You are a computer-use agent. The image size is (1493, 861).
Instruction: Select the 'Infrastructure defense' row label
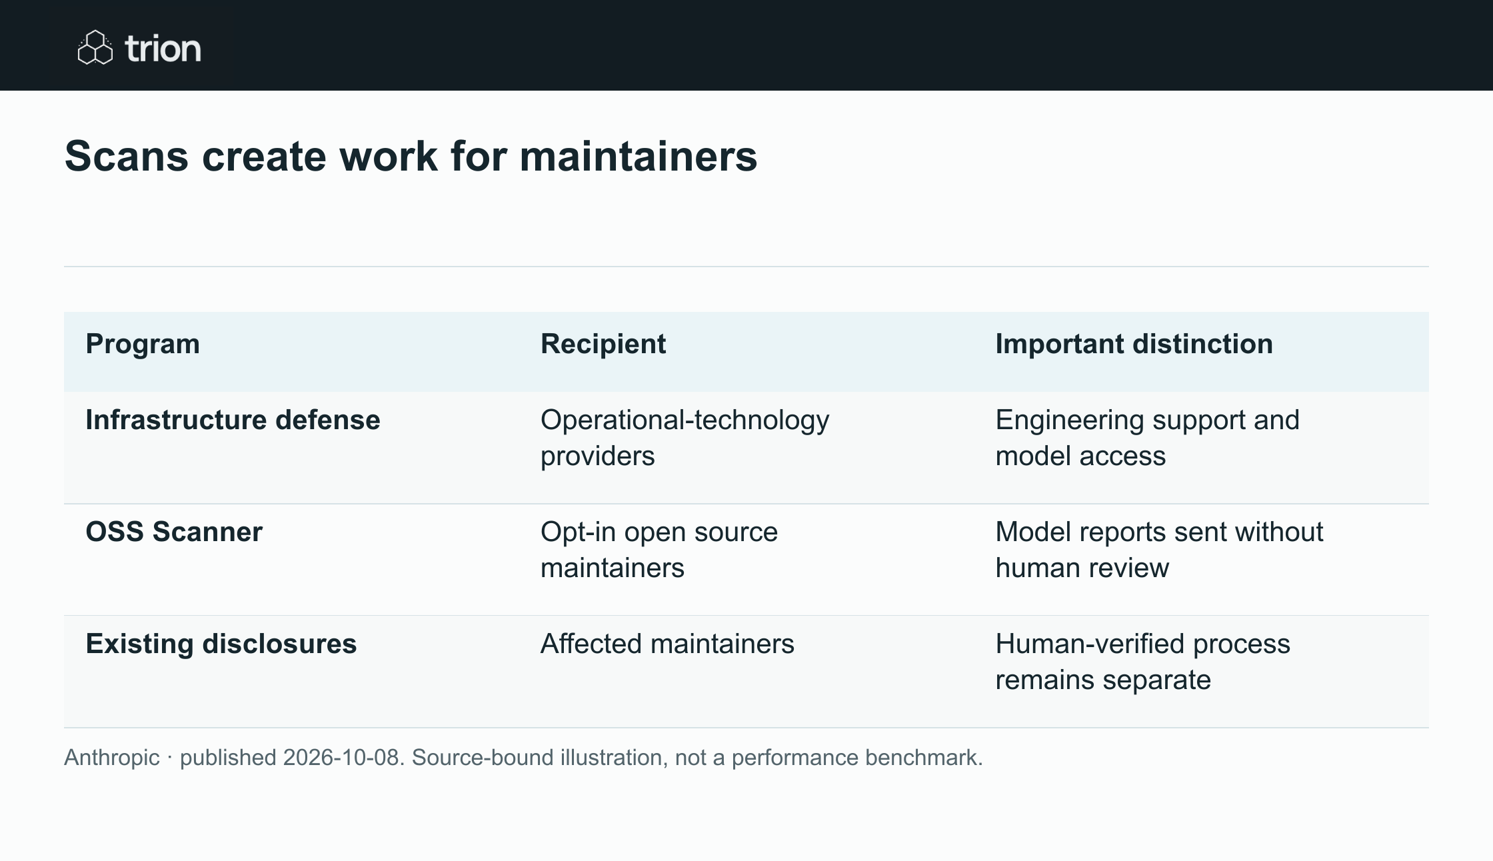[x=233, y=420]
